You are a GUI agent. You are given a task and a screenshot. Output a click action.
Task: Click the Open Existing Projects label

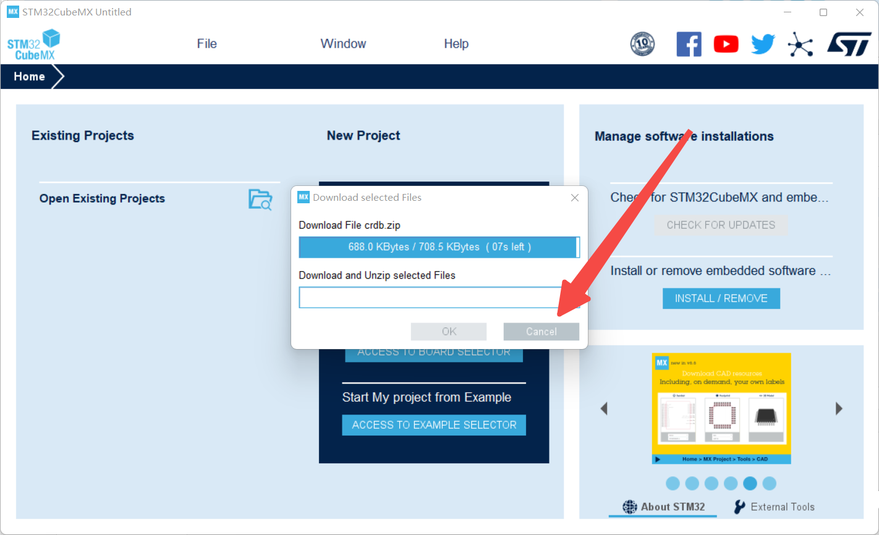(x=102, y=199)
